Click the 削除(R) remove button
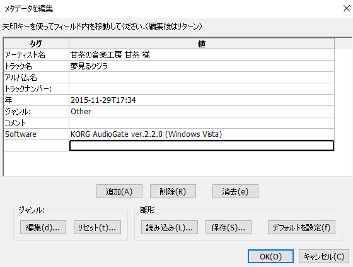The width and height of the screenshot is (353, 267). [173, 191]
